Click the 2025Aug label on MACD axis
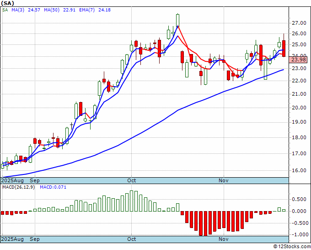The height and width of the screenshot is (250, 311). point(12,239)
